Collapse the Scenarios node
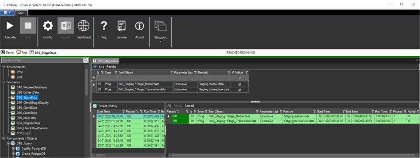420x158 pixels. pos(4,82)
